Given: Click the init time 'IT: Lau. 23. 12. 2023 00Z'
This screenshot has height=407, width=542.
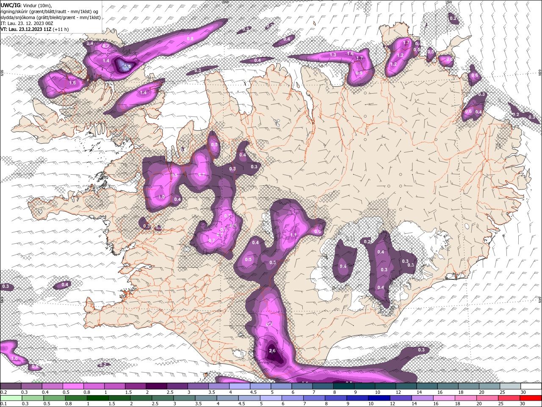Looking at the screenshot, I should pos(27,23).
